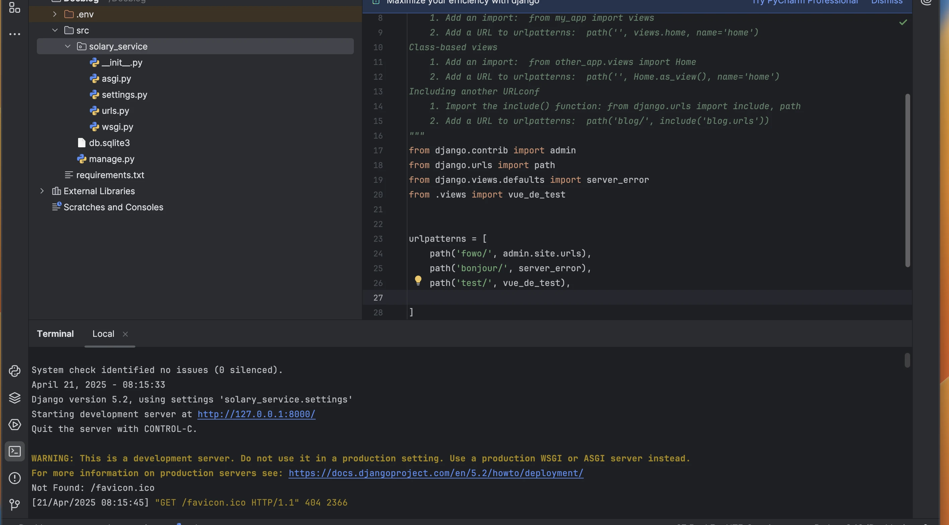This screenshot has width=949, height=525.
Task: Open the Problems tool window icon
Action: click(x=15, y=478)
